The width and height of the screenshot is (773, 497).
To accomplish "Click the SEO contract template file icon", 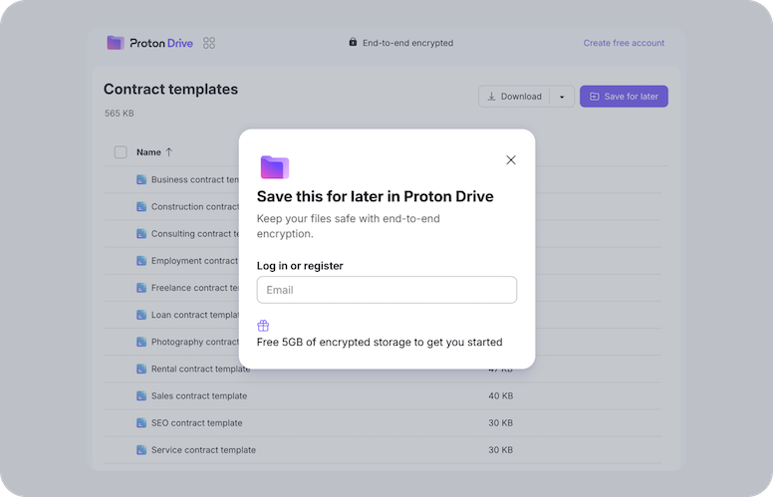I will (141, 423).
